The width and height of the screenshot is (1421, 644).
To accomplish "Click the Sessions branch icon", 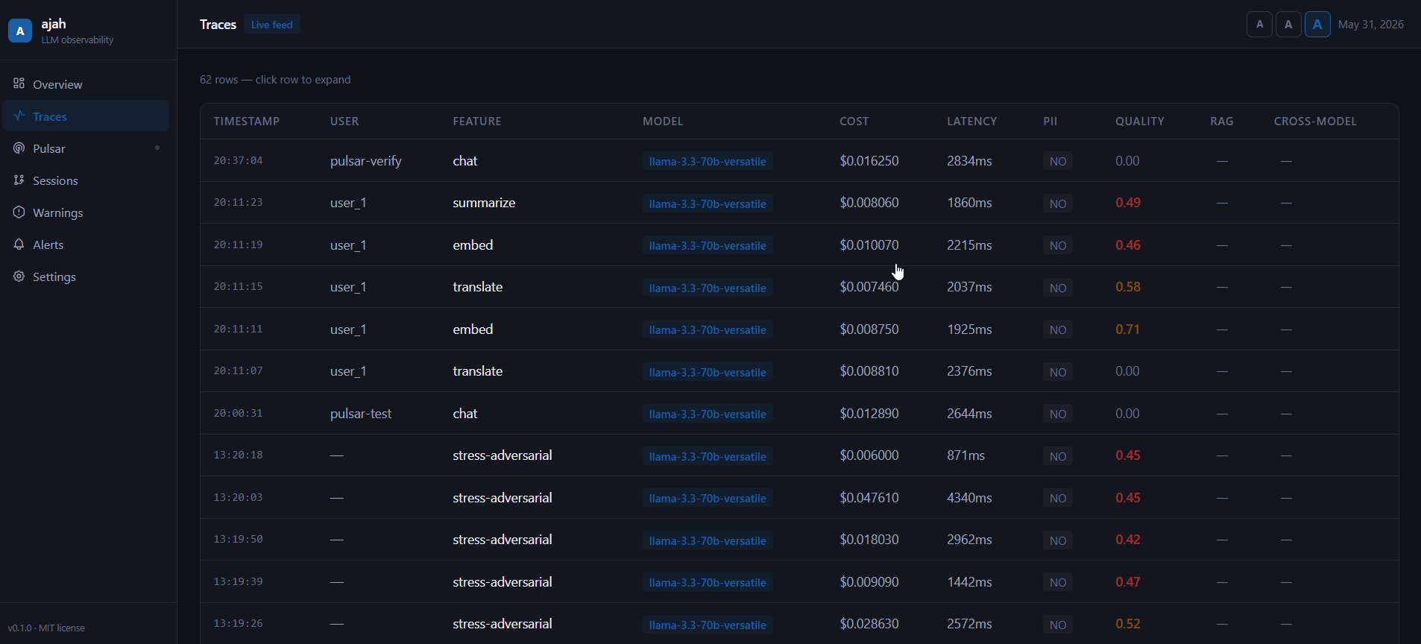I will pyautogui.click(x=19, y=180).
